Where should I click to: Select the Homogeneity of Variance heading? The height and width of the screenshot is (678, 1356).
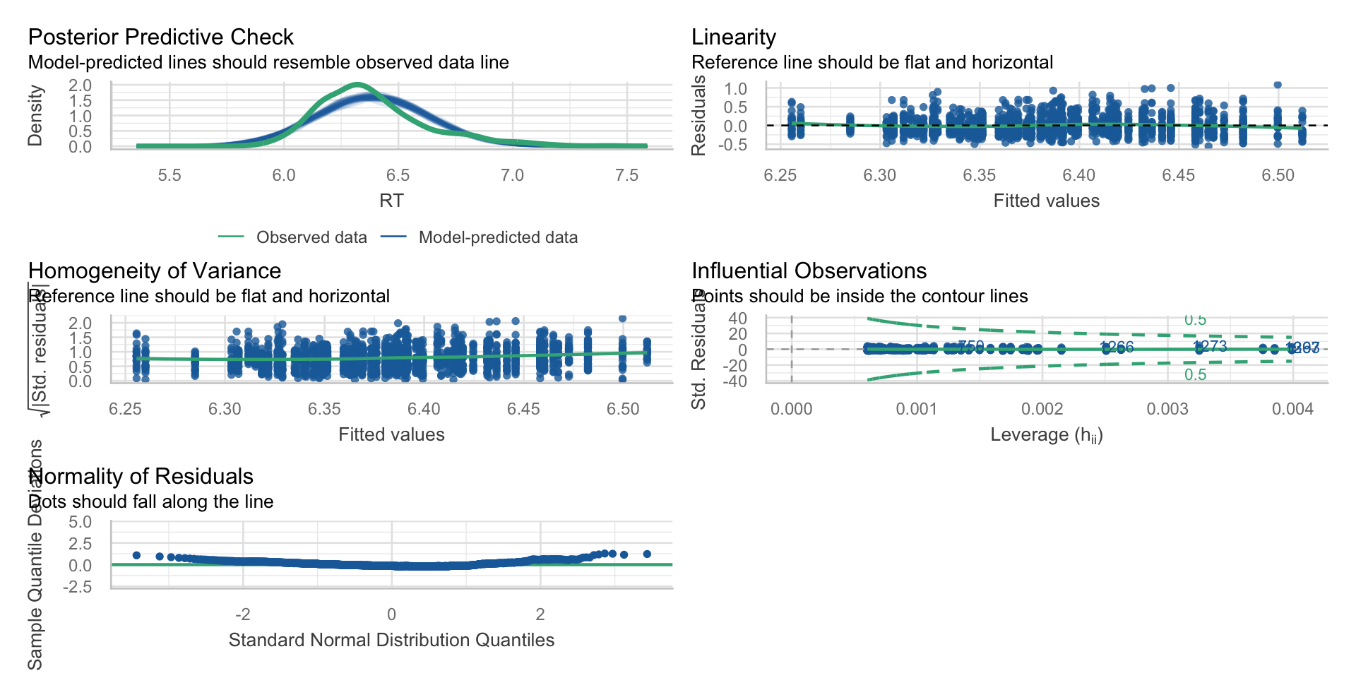154,270
